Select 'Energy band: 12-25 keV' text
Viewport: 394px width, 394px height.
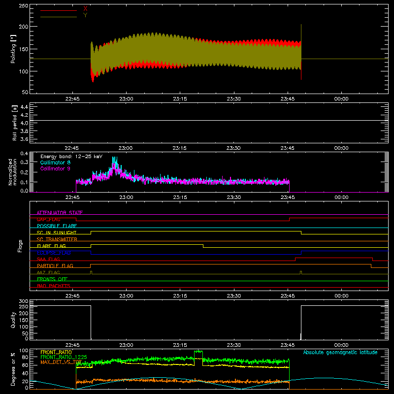click(x=71, y=157)
